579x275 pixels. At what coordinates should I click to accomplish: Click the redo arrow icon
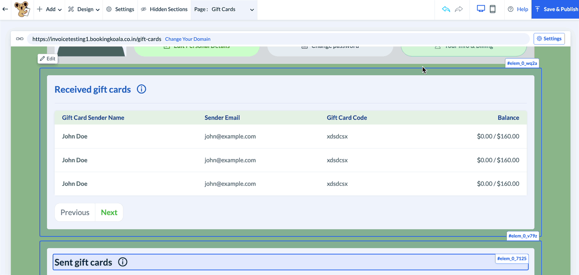click(459, 9)
